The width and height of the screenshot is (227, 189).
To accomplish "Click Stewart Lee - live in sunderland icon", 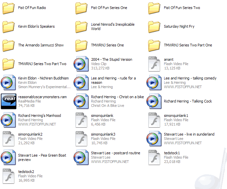I will click(x=154, y=139).
